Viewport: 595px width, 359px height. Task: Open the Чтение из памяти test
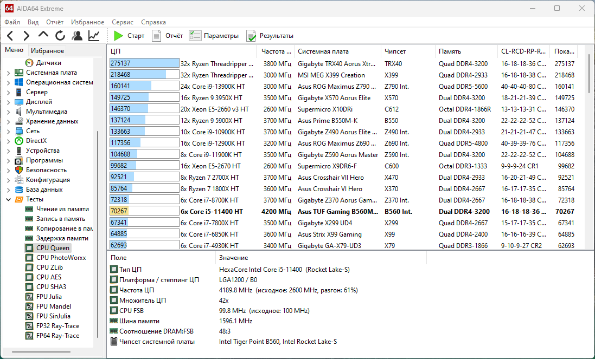pos(62,209)
